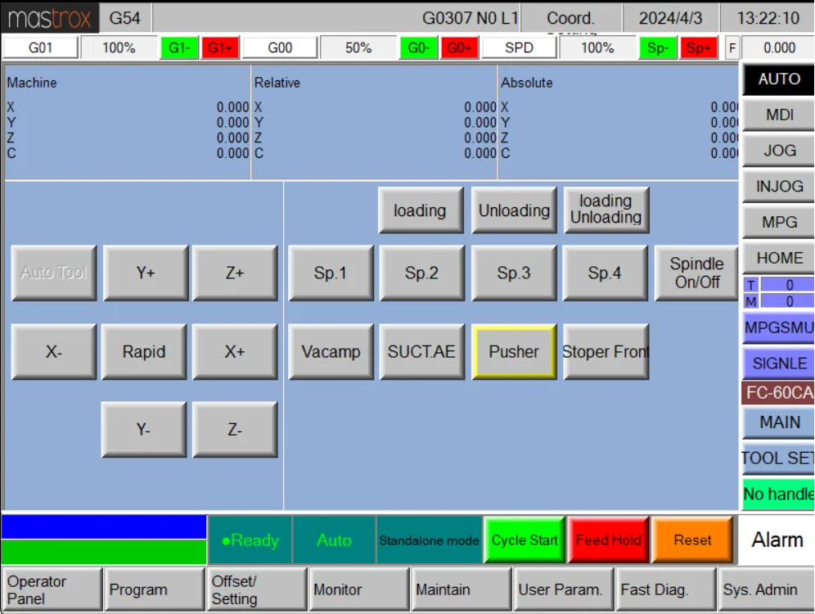This screenshot has height=614, width=815.
Task: Activate JOG mode
Action: pyautogui.click(x=779, y=151)
